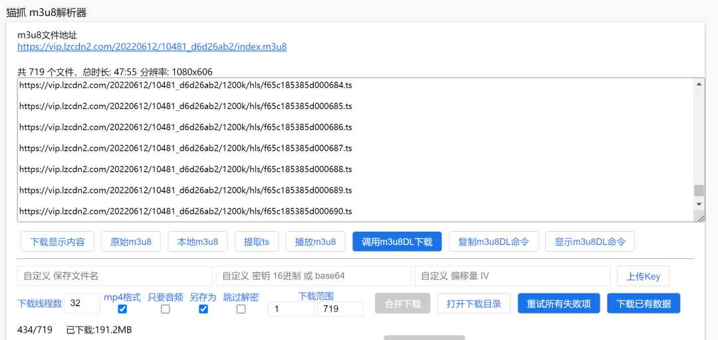Viewport: 718px width, 340px height.
Task: Click the 重试所有失败项 button
Action: [x=558, y=303]
